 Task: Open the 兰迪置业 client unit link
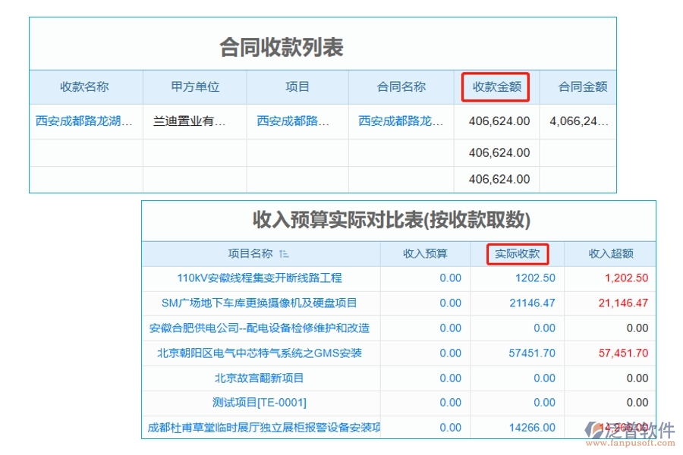click(194, 121)
